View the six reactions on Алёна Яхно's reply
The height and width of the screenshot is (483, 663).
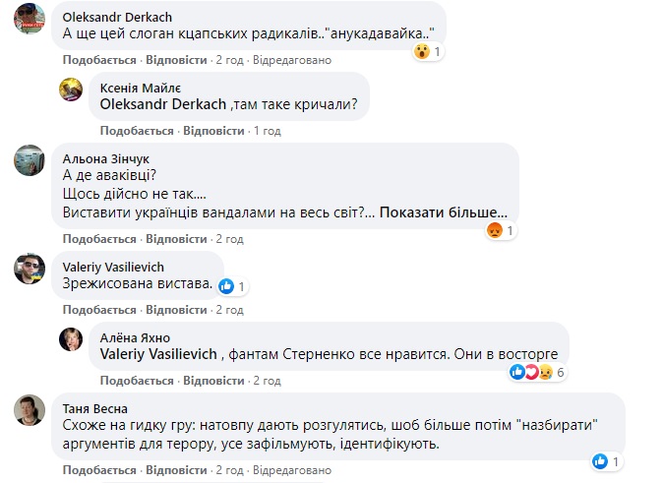(x=536, y=373)
